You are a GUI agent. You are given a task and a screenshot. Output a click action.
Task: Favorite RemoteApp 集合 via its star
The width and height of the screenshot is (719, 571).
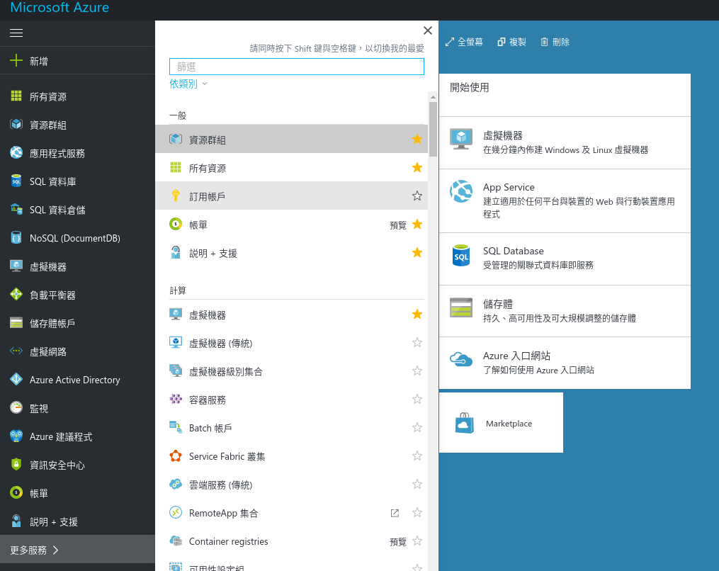(x=417, y=513)
